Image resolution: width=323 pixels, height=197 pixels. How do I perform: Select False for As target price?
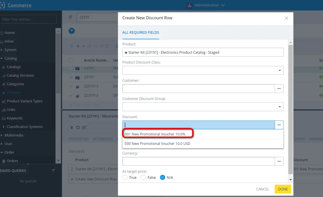pyautogui.click(x=143, y=177)
